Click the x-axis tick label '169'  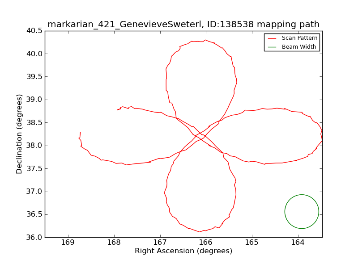tap(68, 242)
